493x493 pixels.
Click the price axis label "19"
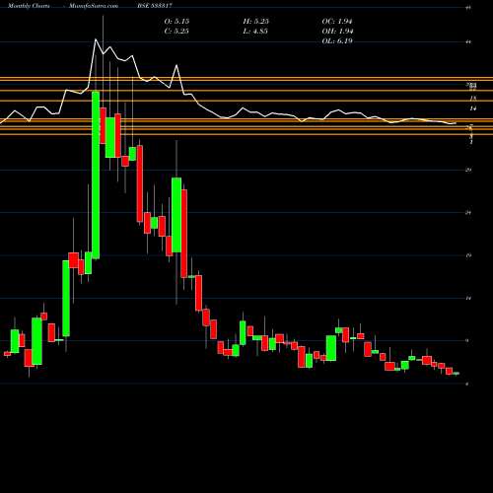468,255
